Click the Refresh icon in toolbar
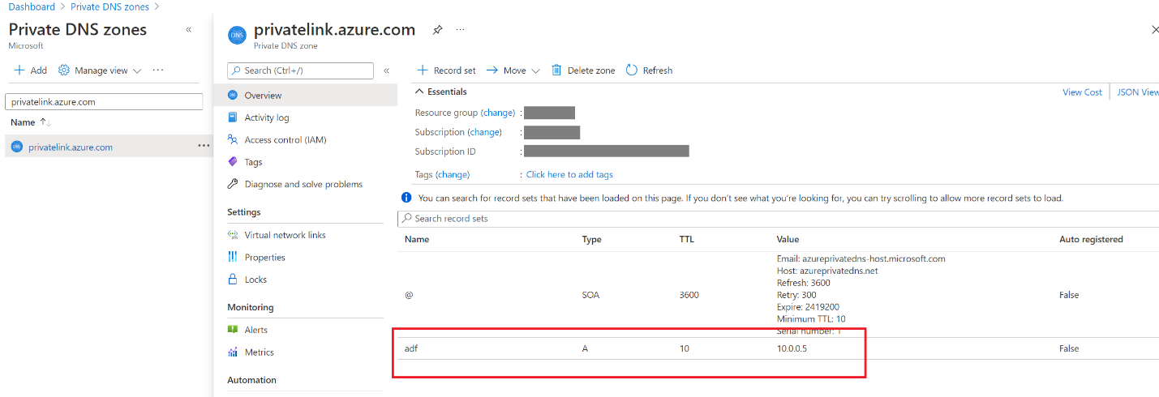The height and width of the screenshot is (397, 1159). coord(632,70)
